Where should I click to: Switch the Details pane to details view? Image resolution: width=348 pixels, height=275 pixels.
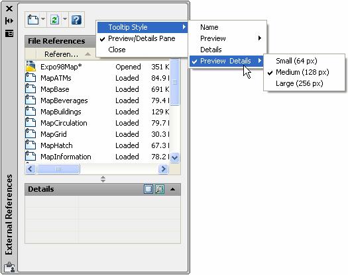(148, 189)
